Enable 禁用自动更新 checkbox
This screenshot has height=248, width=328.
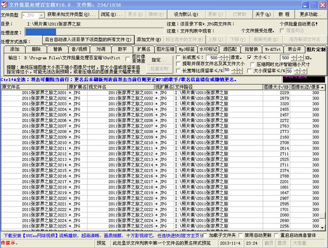point(241,236)
